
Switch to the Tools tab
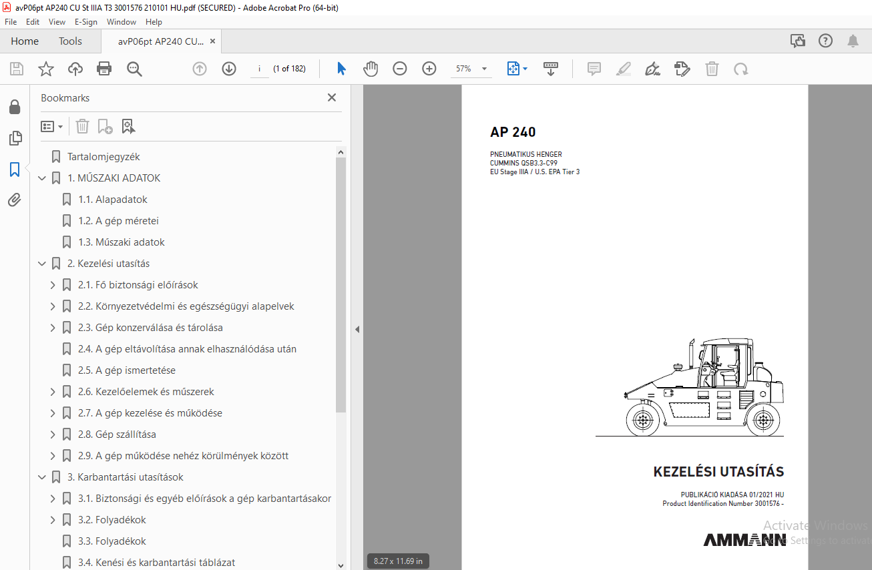pos(70,41)
